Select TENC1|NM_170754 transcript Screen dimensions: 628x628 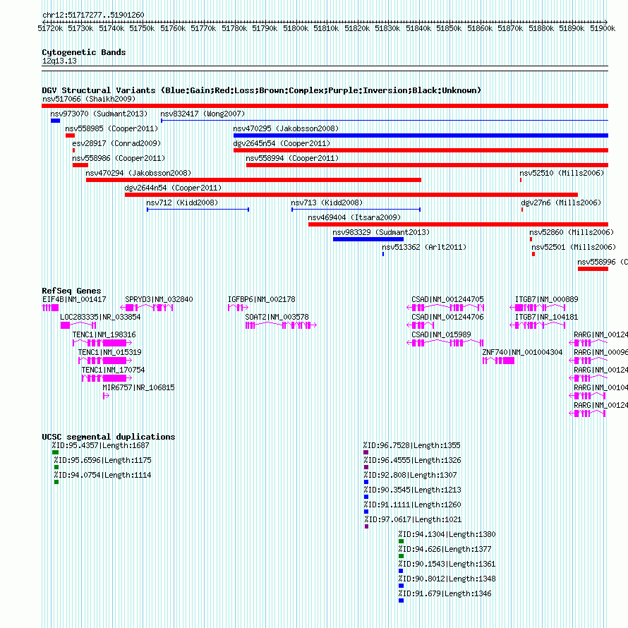[107, 378]
